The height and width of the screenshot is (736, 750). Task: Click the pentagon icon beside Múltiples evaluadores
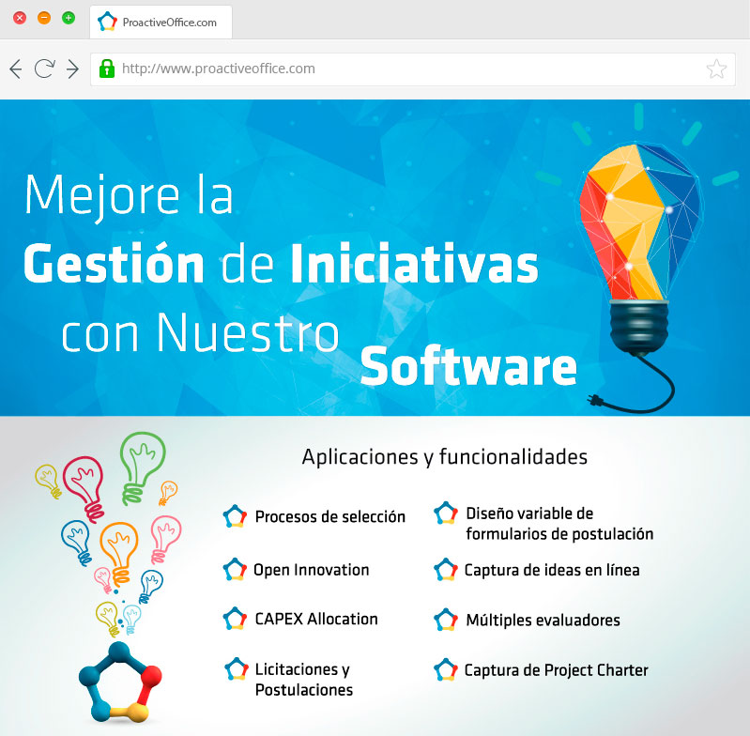click(x=446, y=620)
